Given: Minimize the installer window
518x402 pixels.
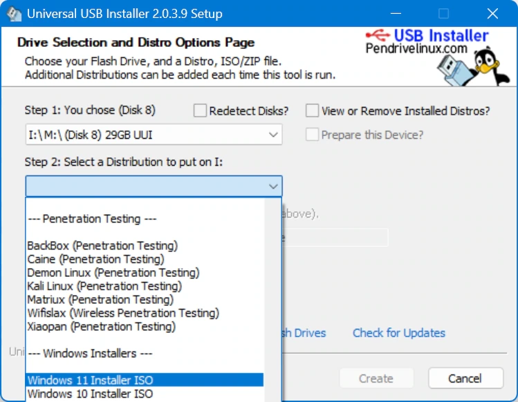Looking at the screenshot, I should [396, 14].
